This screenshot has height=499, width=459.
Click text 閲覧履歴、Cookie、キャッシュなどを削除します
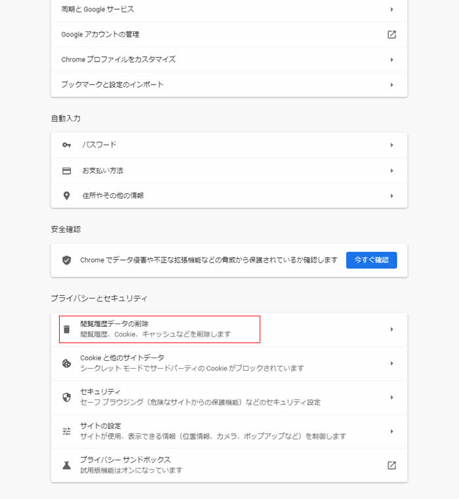[155, 334]
